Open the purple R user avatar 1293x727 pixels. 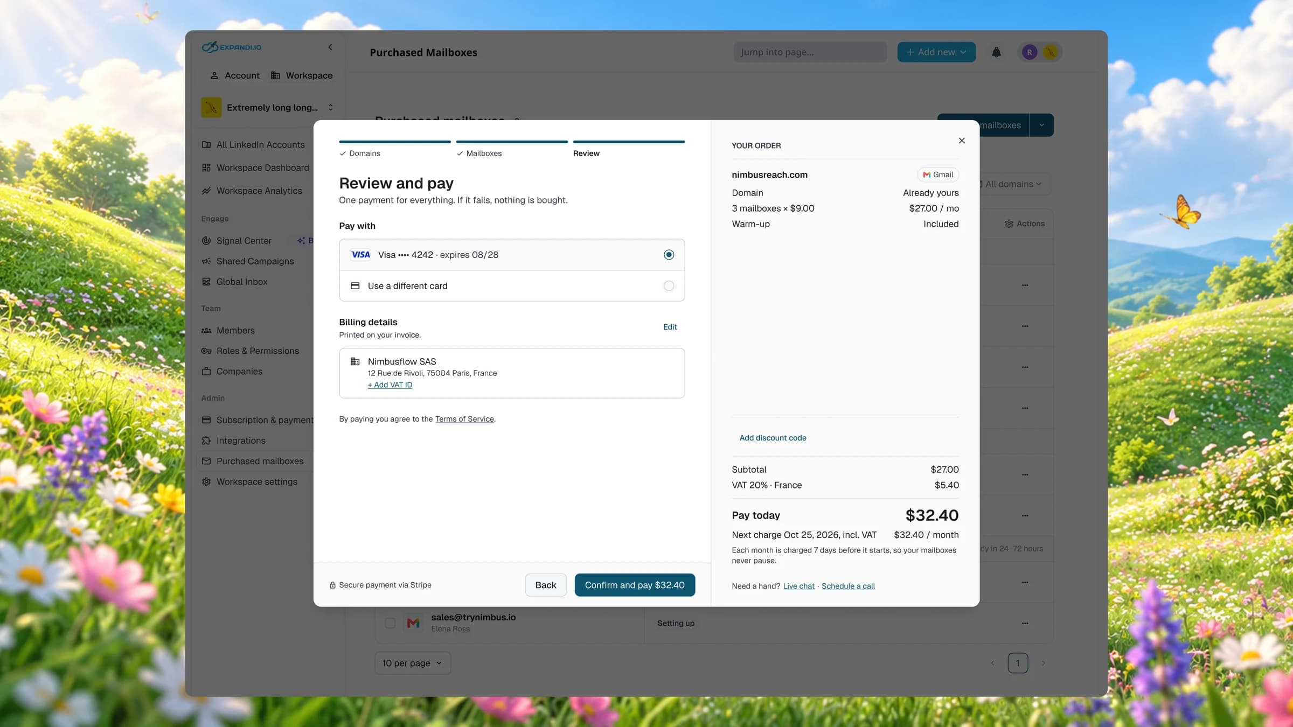pos(1029,52)
